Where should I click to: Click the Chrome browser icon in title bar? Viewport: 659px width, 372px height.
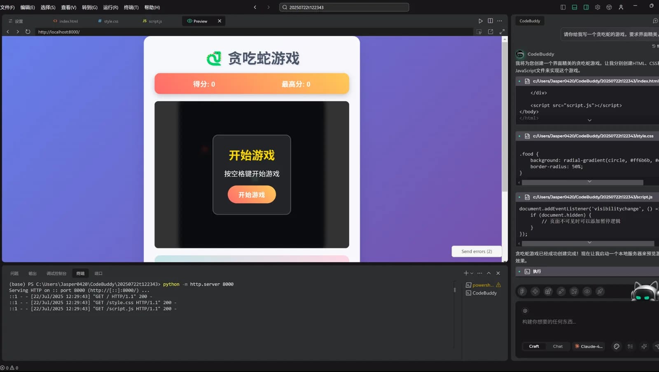tap(609, 7)
